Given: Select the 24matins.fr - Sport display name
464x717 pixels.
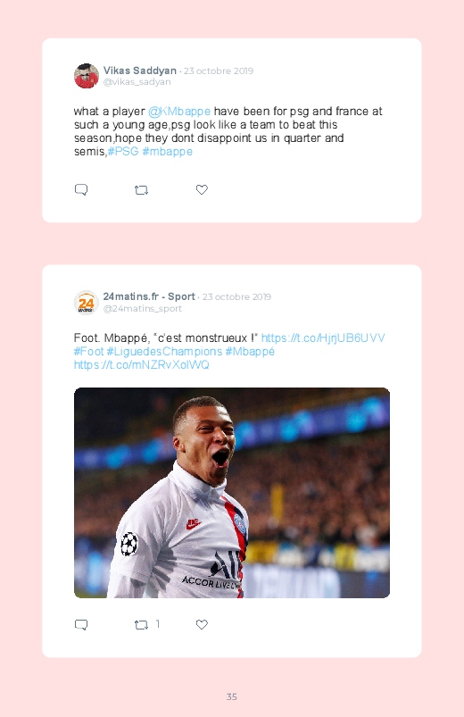Looking at the screenshot, I should (149, 296).
